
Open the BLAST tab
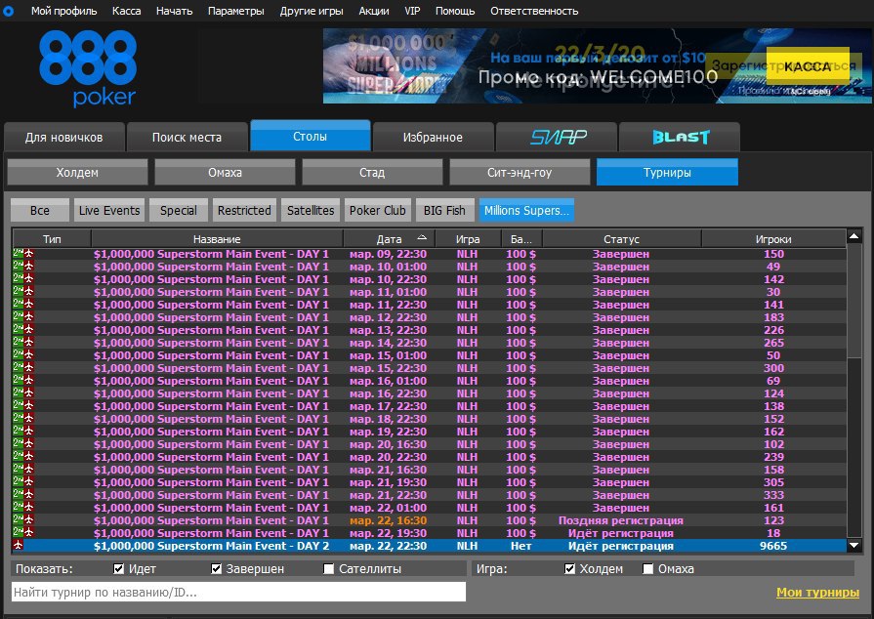[x=680, y=137]
